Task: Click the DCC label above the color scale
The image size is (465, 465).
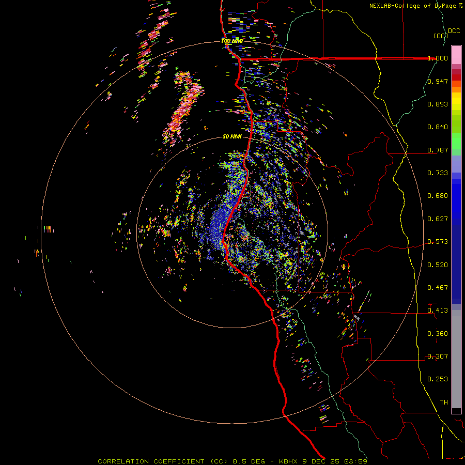Action: (454, 31)
